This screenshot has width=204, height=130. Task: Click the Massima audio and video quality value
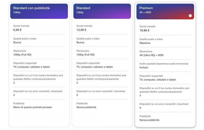(x=145, y=43)
